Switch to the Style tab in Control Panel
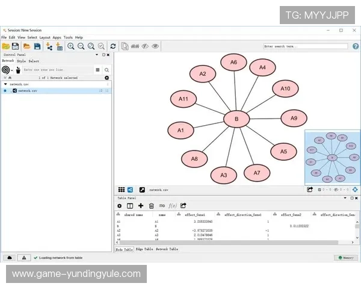 21,61
